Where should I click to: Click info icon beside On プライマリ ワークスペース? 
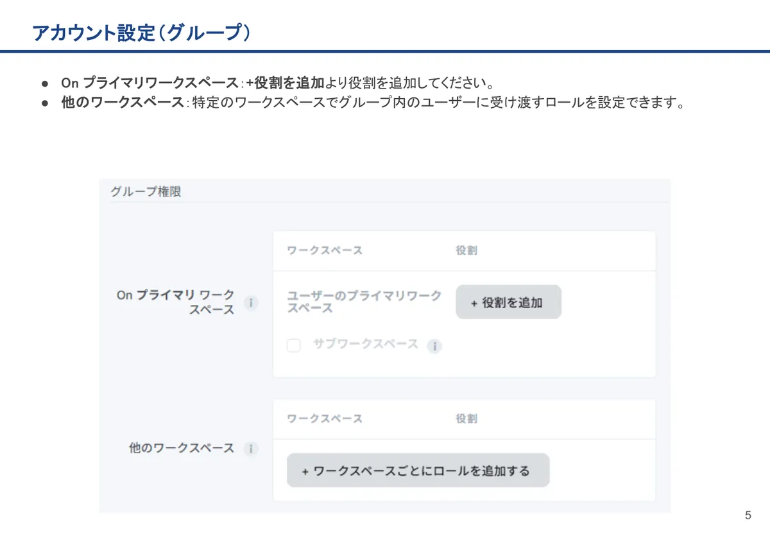pos(251,302)
